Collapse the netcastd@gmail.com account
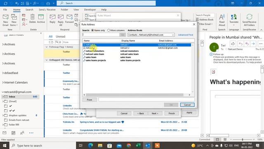This screenshot has height=149, width=264. tap(3, 92)
